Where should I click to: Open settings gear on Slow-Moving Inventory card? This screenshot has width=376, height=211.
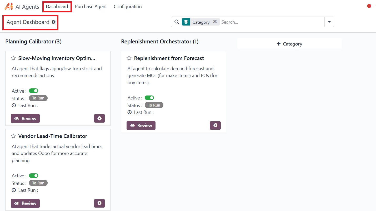[x=99, y=118]
